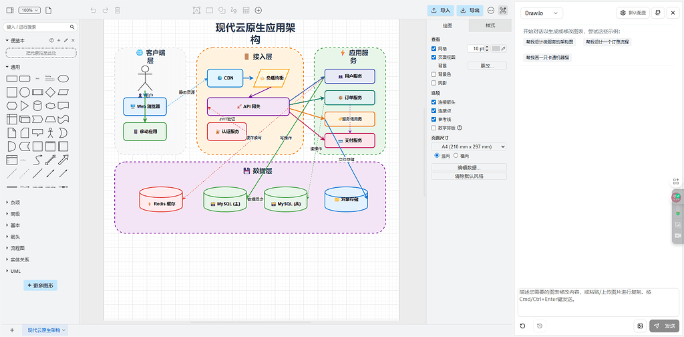Screen dimensions: 684x337
Task: Open the grid color swatch
Action: tap(498, 49)
